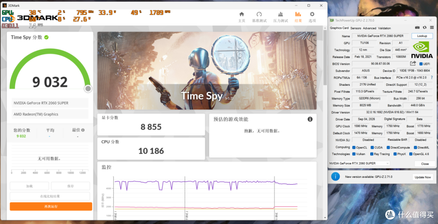This screenshot has width=438, height=224.
Task: Click the Device ID value field
Action: 414,71
